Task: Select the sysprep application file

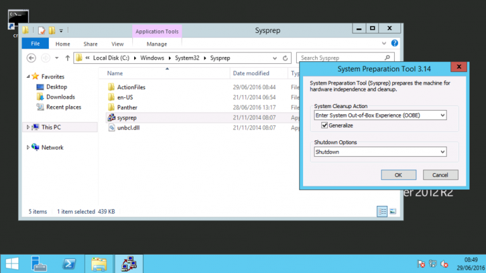Action: click(x=127, y=118)
